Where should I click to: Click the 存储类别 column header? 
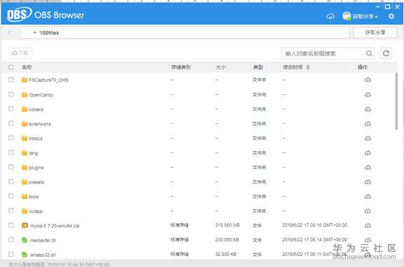(x=181, y=67)
